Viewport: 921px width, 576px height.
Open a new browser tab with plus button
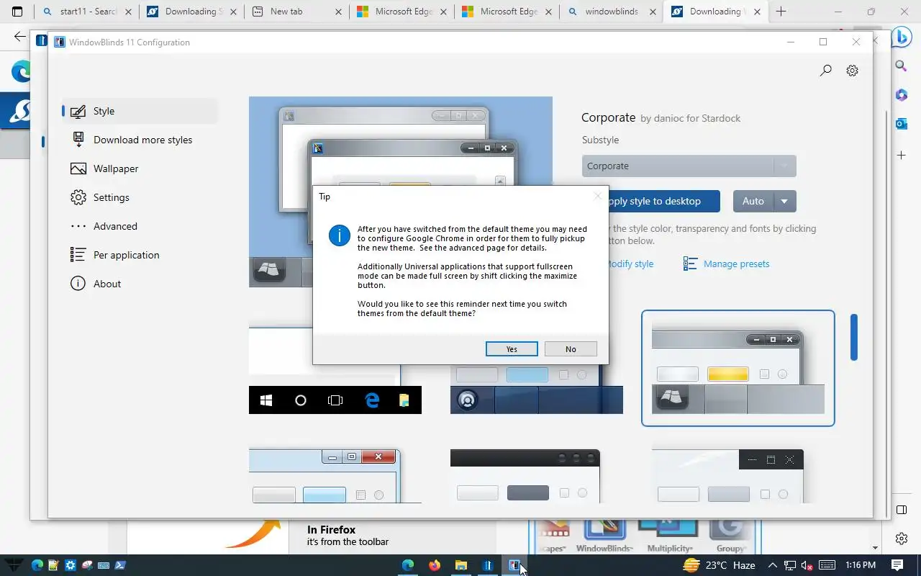(x=781, y=12)
